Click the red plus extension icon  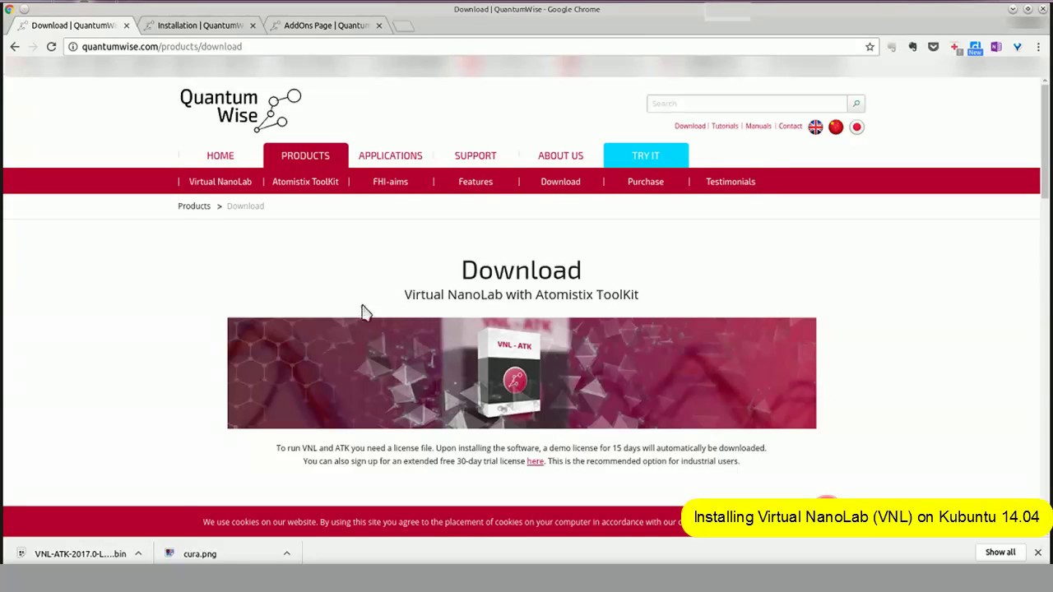(954, 48)
